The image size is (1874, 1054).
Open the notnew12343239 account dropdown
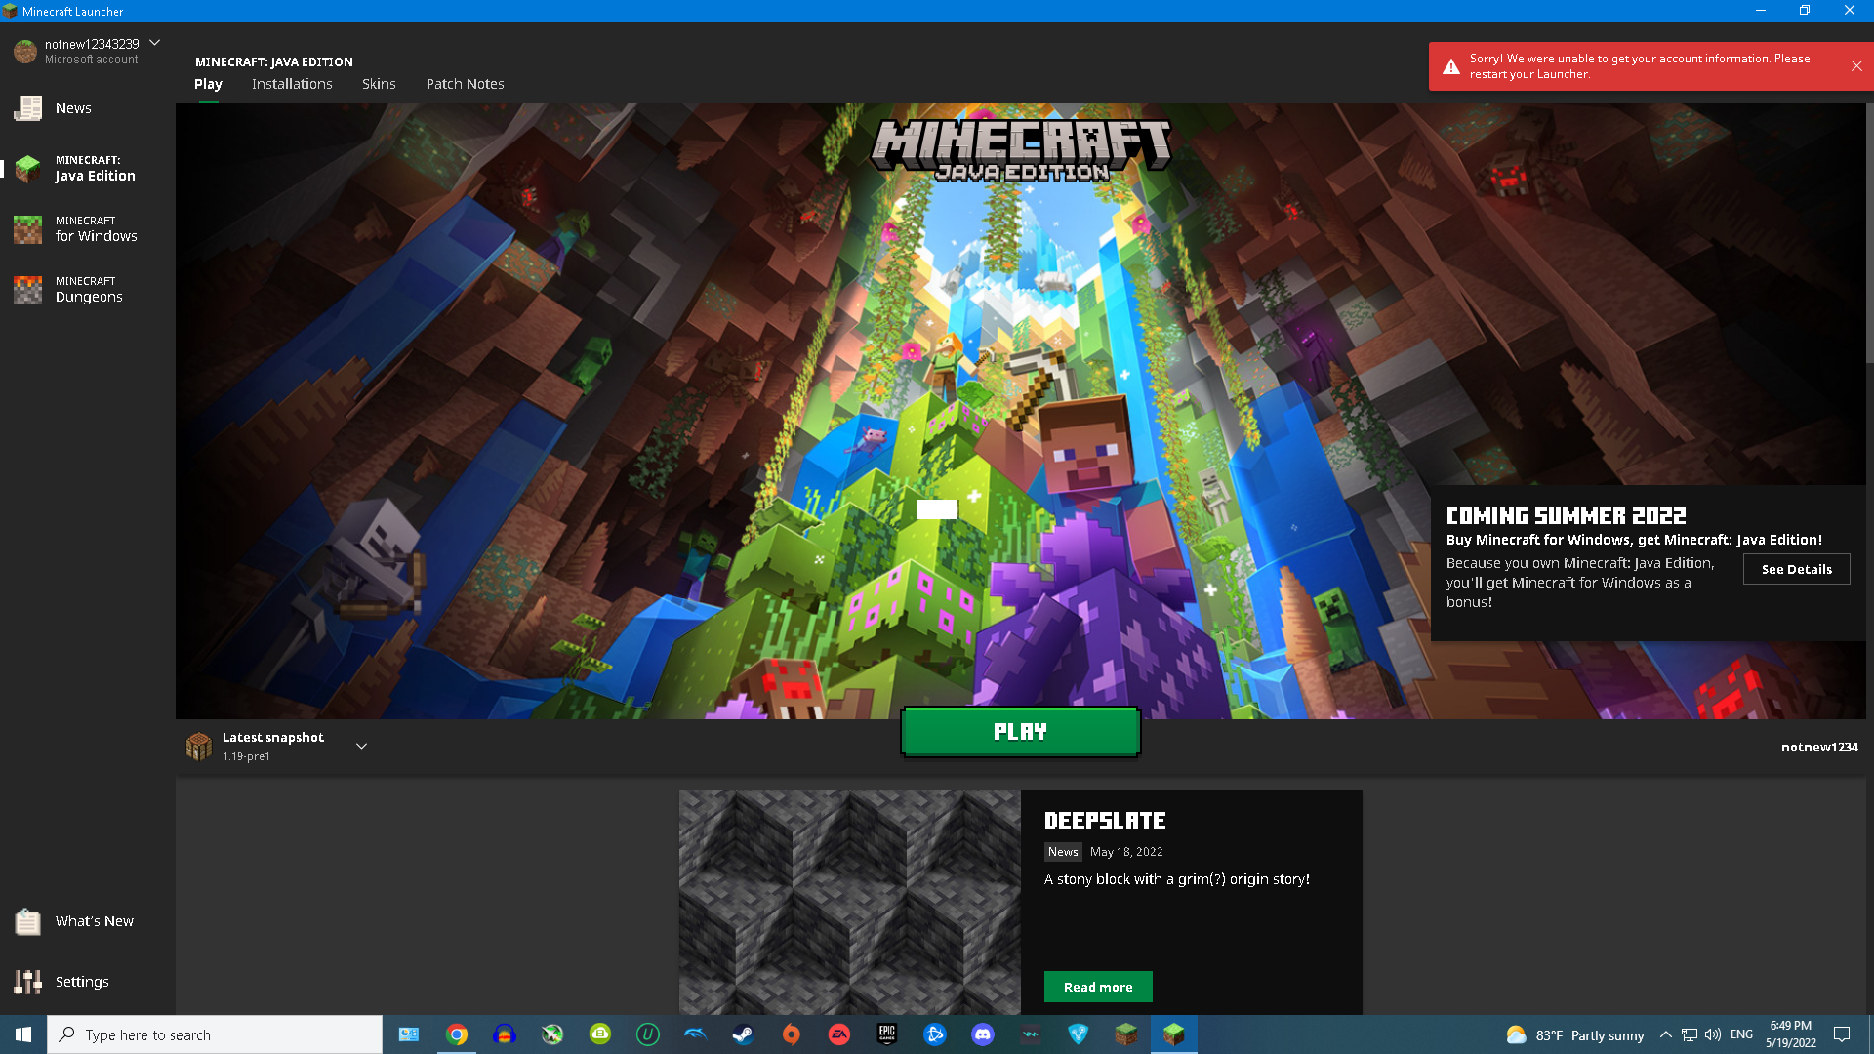coord(154,43)
